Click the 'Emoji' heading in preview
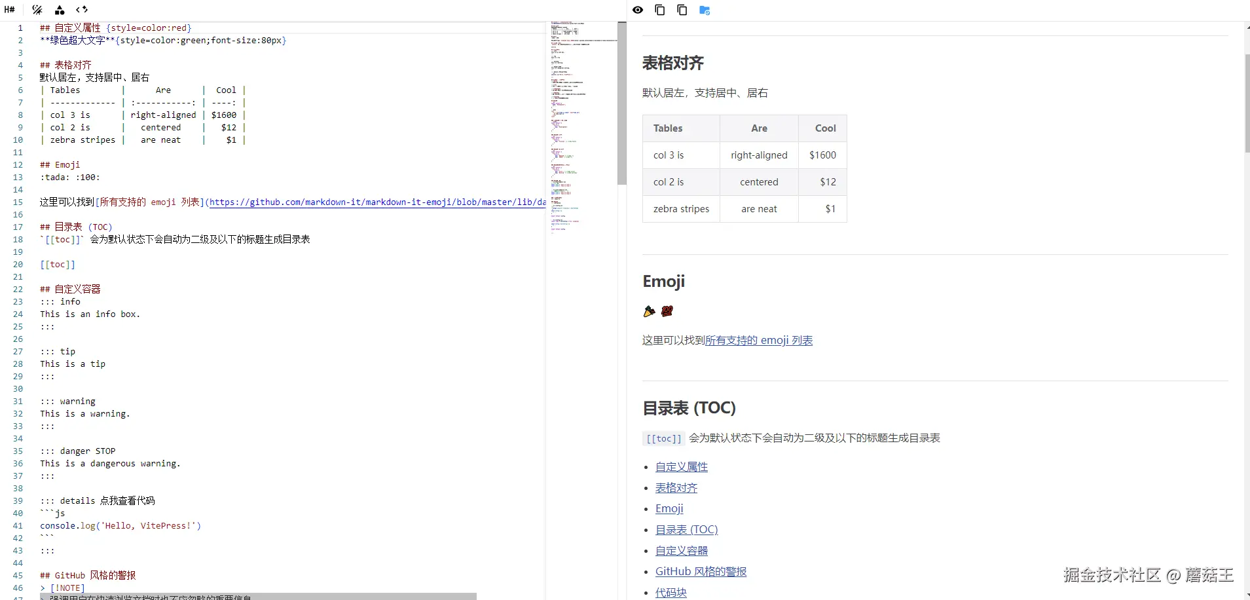Image resolution: width=1250 pixels, height=600 pixels. pos(664,281)
